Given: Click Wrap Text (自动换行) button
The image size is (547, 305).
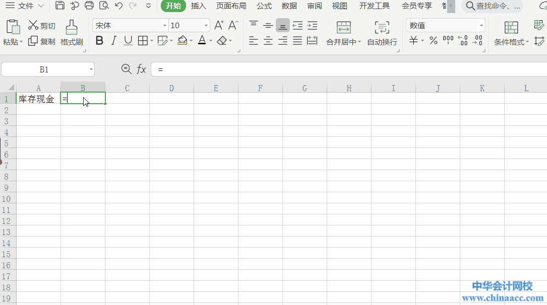Looking at the screenshot, I should 382,33.
